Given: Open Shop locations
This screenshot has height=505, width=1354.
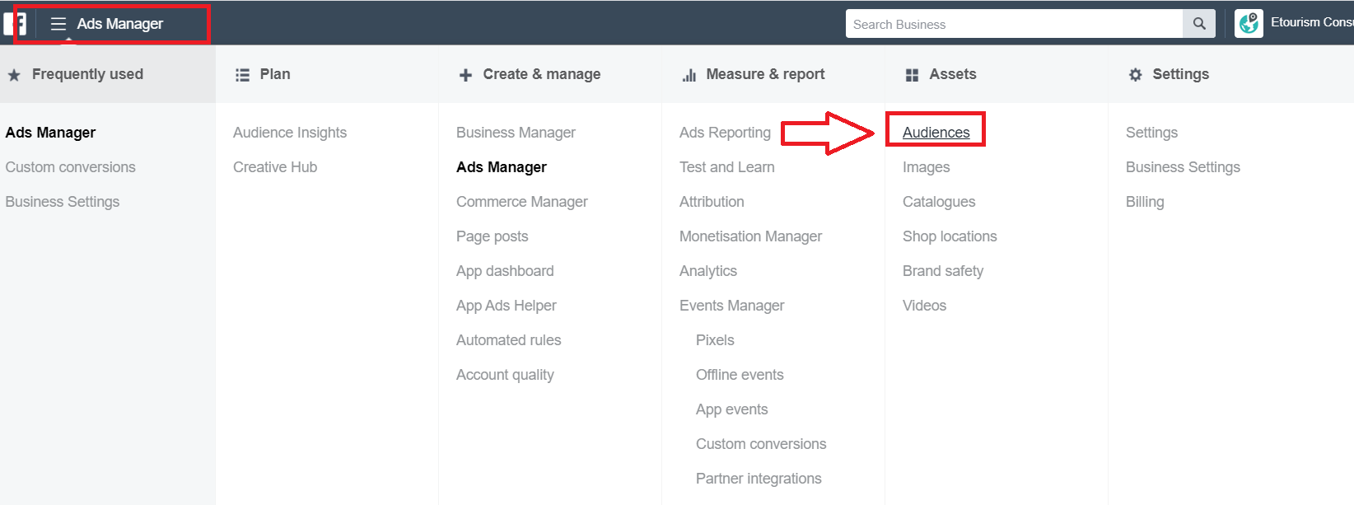Looking at the screenshot, I should point(950,236).
